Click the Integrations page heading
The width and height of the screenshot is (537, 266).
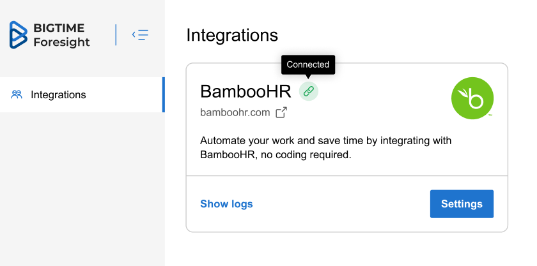[x=232, y=35]
